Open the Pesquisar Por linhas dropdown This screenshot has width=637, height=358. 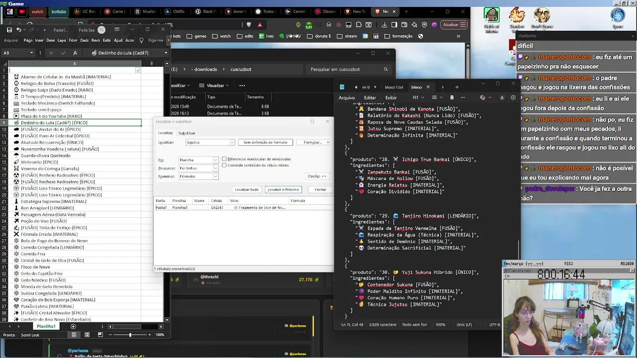215,168
